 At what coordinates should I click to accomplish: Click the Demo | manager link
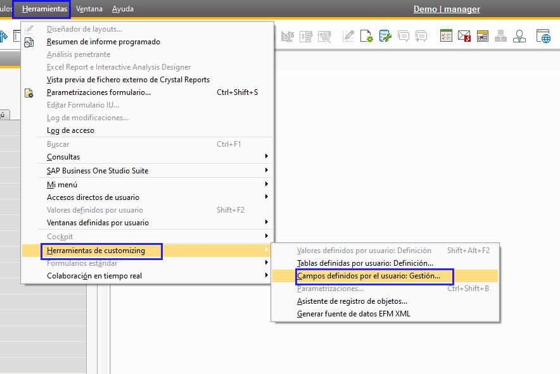coord(447,9)
